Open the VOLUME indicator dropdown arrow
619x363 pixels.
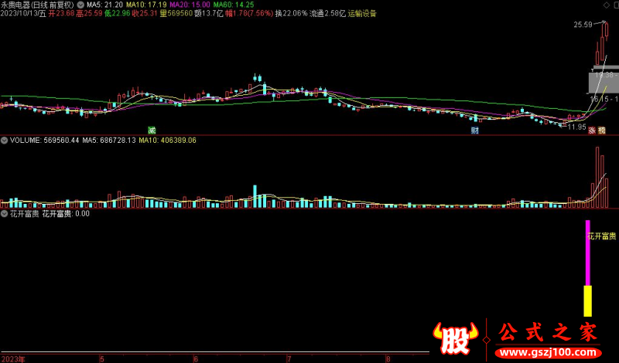point(4,141)
